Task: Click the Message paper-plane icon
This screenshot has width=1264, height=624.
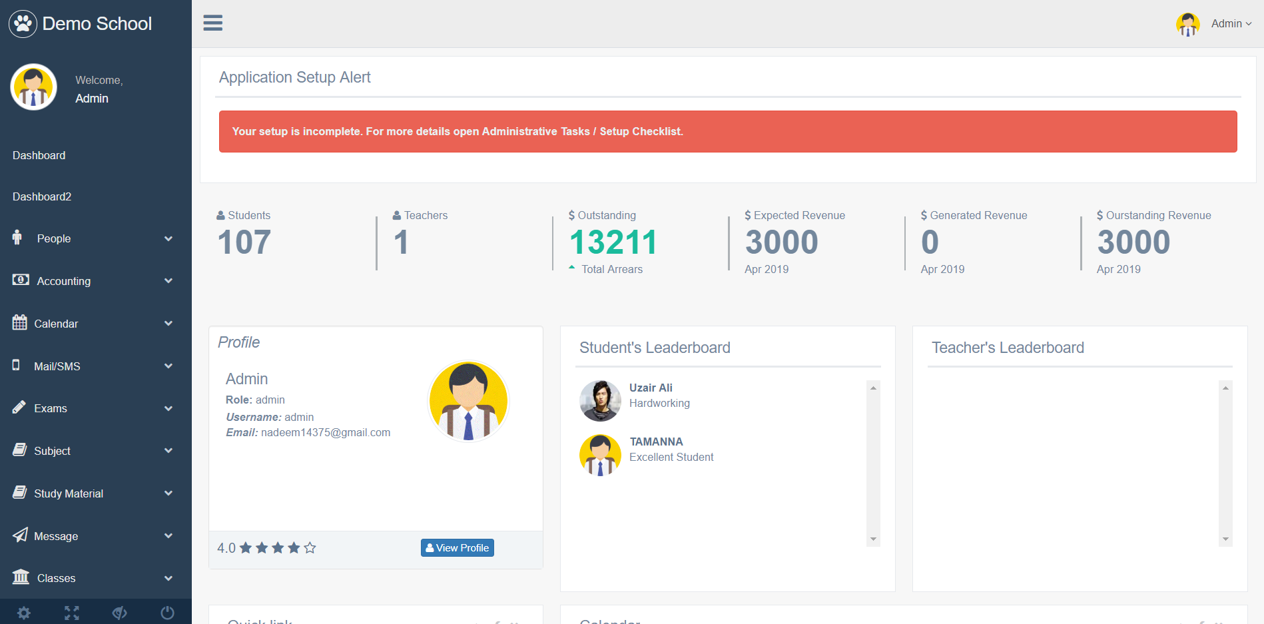Action: tap(21, 535)
